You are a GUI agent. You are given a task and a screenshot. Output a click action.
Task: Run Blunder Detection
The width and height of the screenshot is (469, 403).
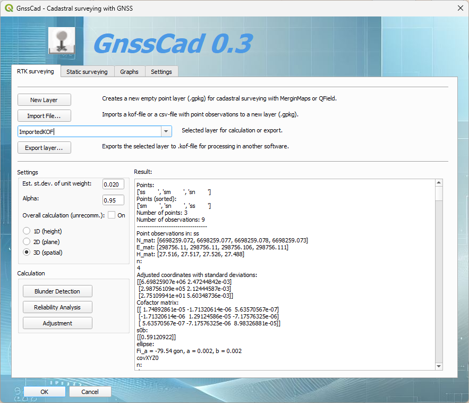pos(57,291)
